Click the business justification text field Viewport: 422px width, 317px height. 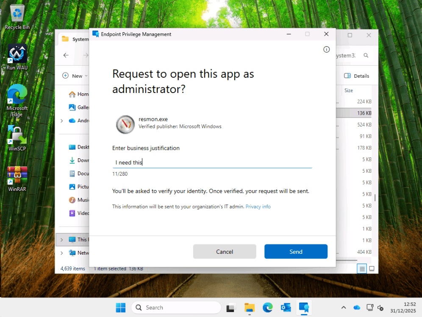point(212,162)
